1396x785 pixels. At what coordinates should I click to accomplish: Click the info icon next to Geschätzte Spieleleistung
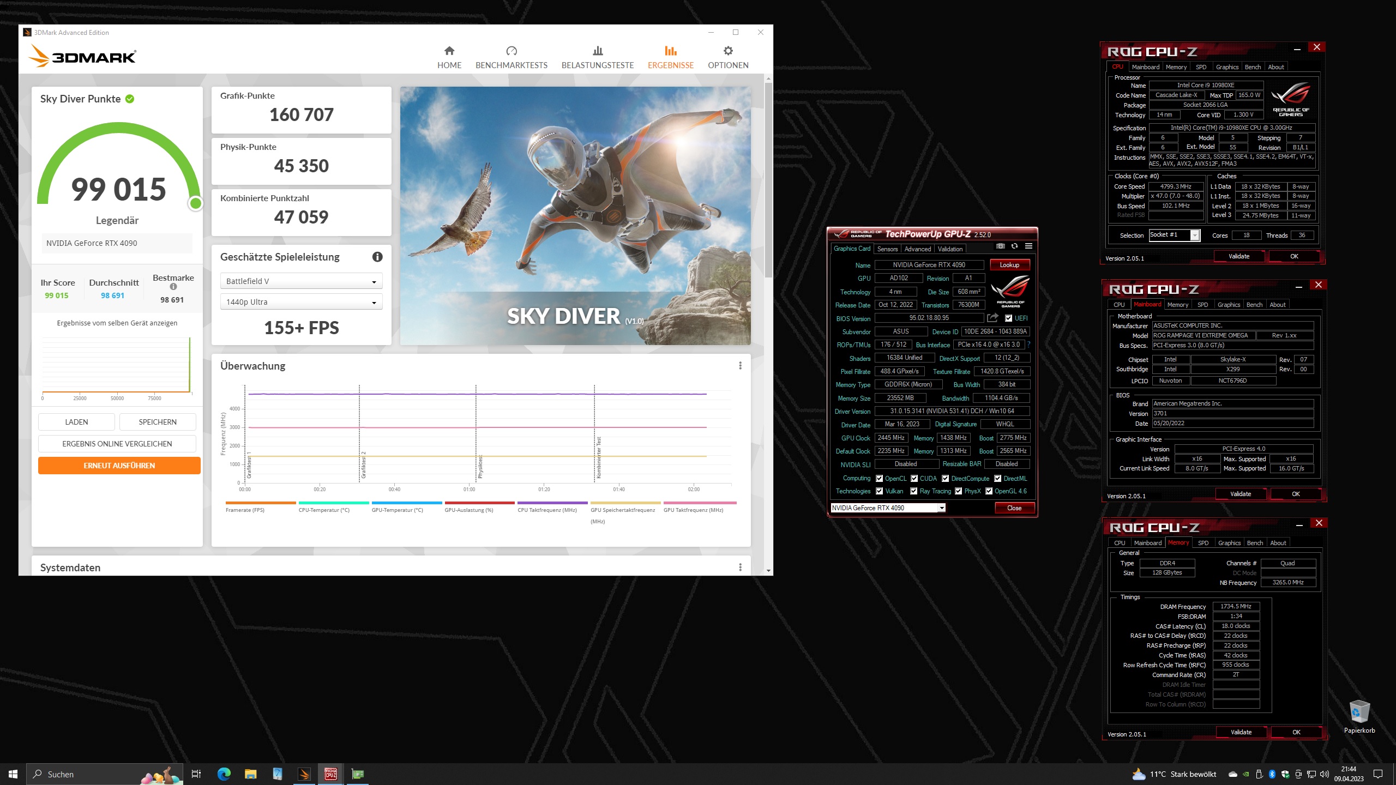[x=377, y=257]
